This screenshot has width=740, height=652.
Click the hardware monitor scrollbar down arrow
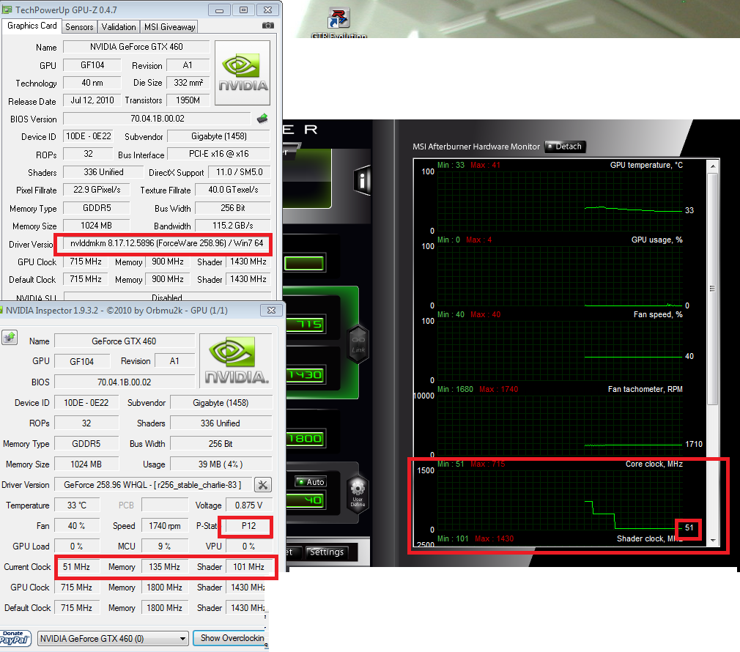[x=713, y=540]
